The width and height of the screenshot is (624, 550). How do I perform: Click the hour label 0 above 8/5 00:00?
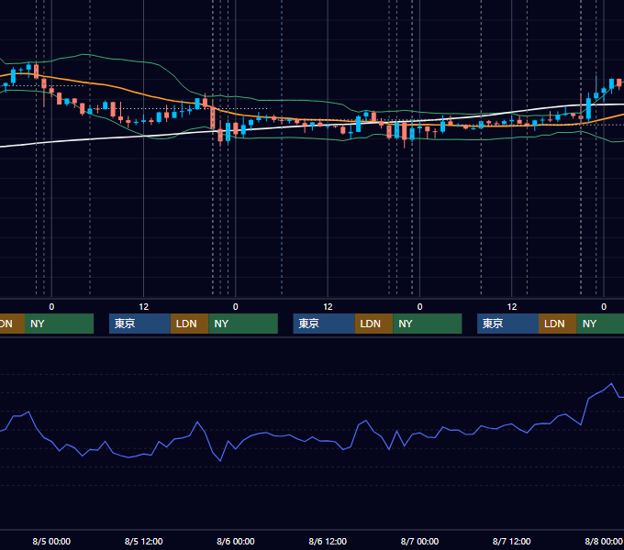point(51,307)
